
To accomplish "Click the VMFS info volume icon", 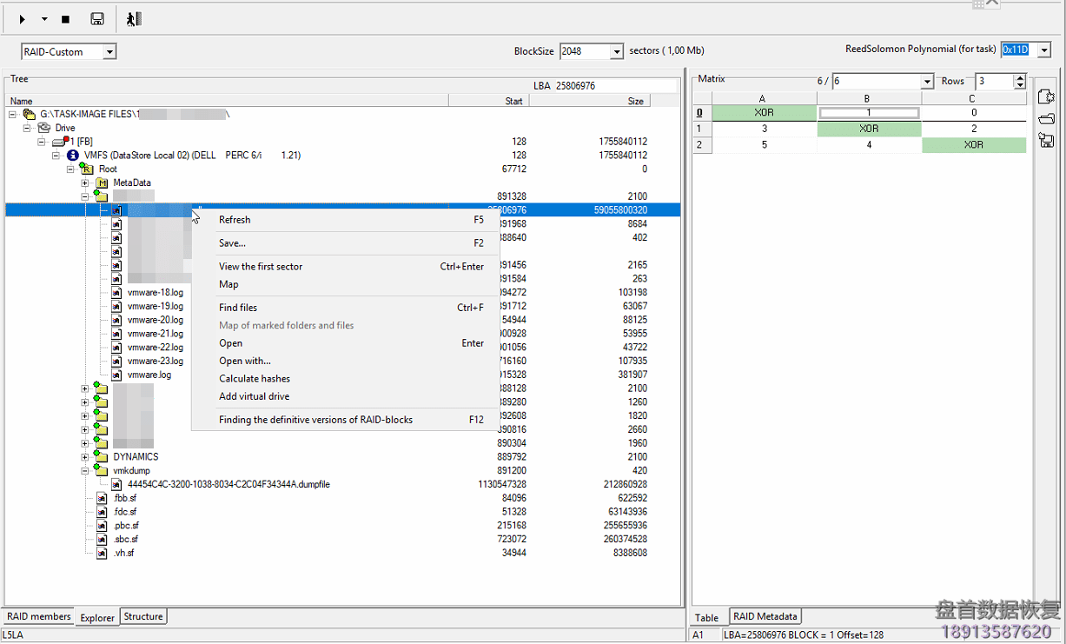I will pos(73,156).
